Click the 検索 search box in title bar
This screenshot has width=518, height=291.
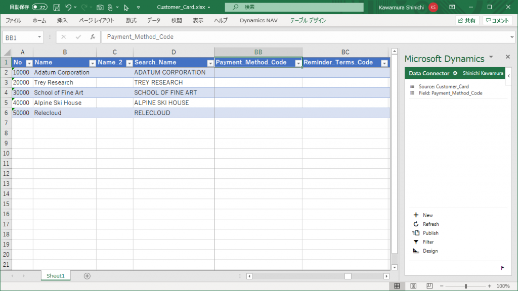(x=294, y=7)
